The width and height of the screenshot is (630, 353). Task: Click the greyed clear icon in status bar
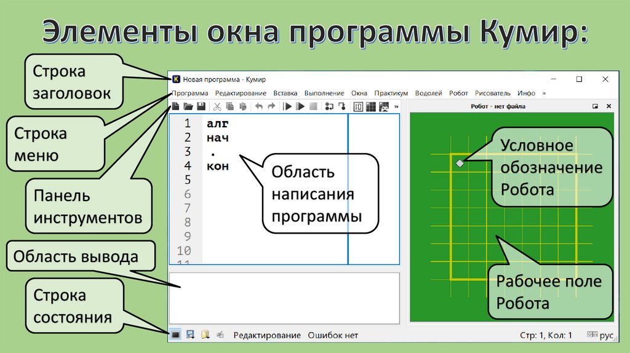coord(220,335)
